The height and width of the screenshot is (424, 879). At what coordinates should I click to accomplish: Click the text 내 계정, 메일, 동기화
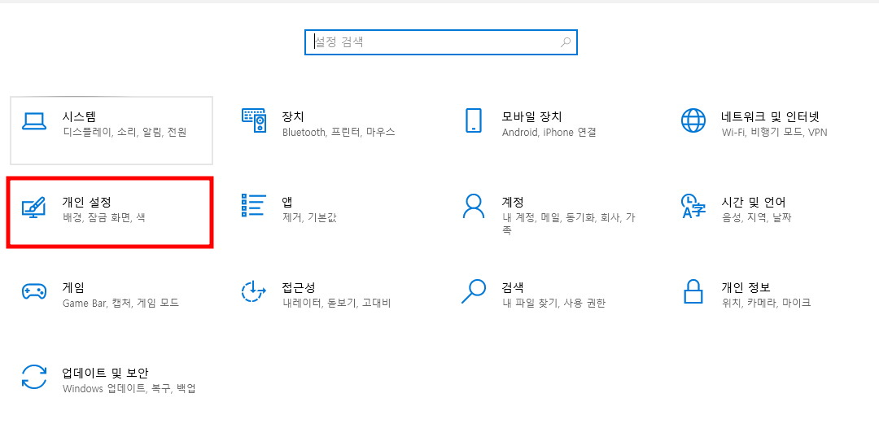[x=549, y=217]
